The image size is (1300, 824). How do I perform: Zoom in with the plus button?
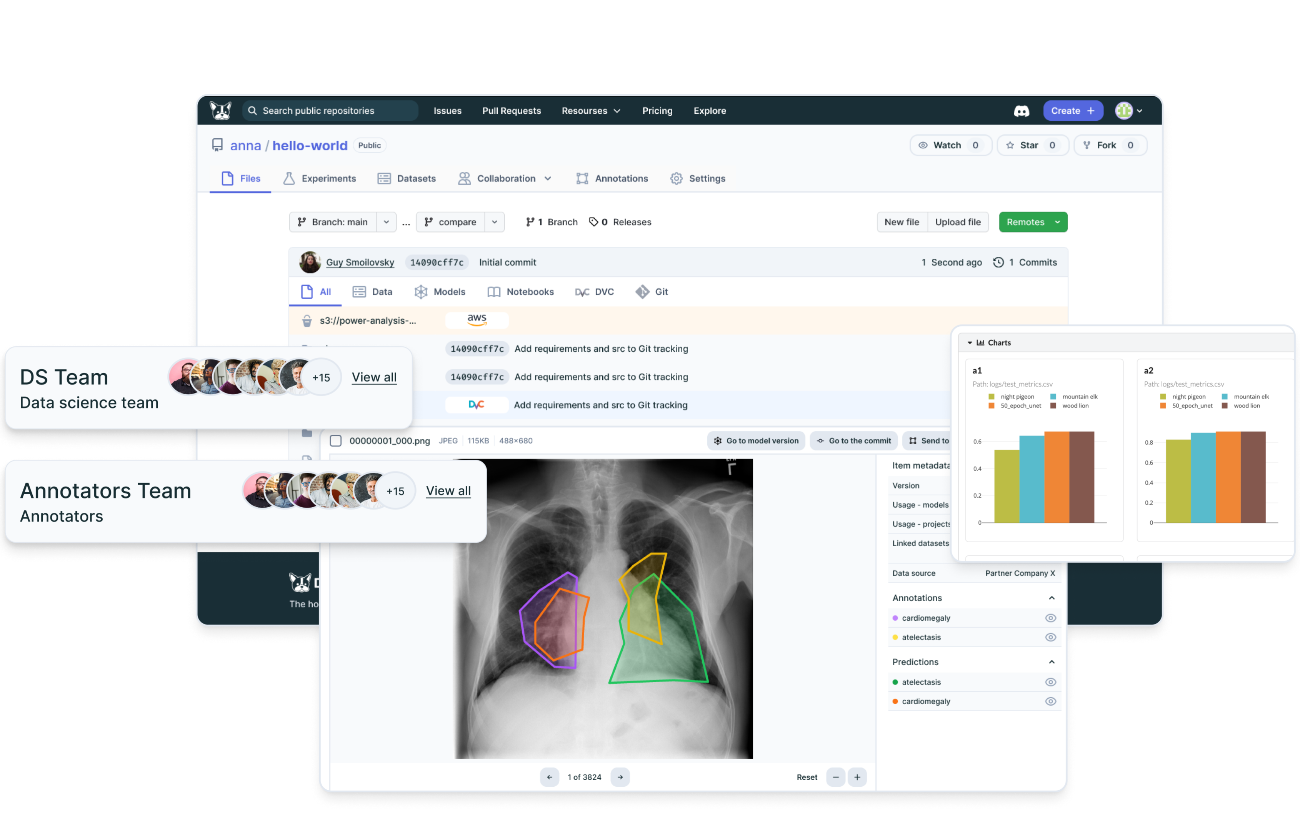857,777
